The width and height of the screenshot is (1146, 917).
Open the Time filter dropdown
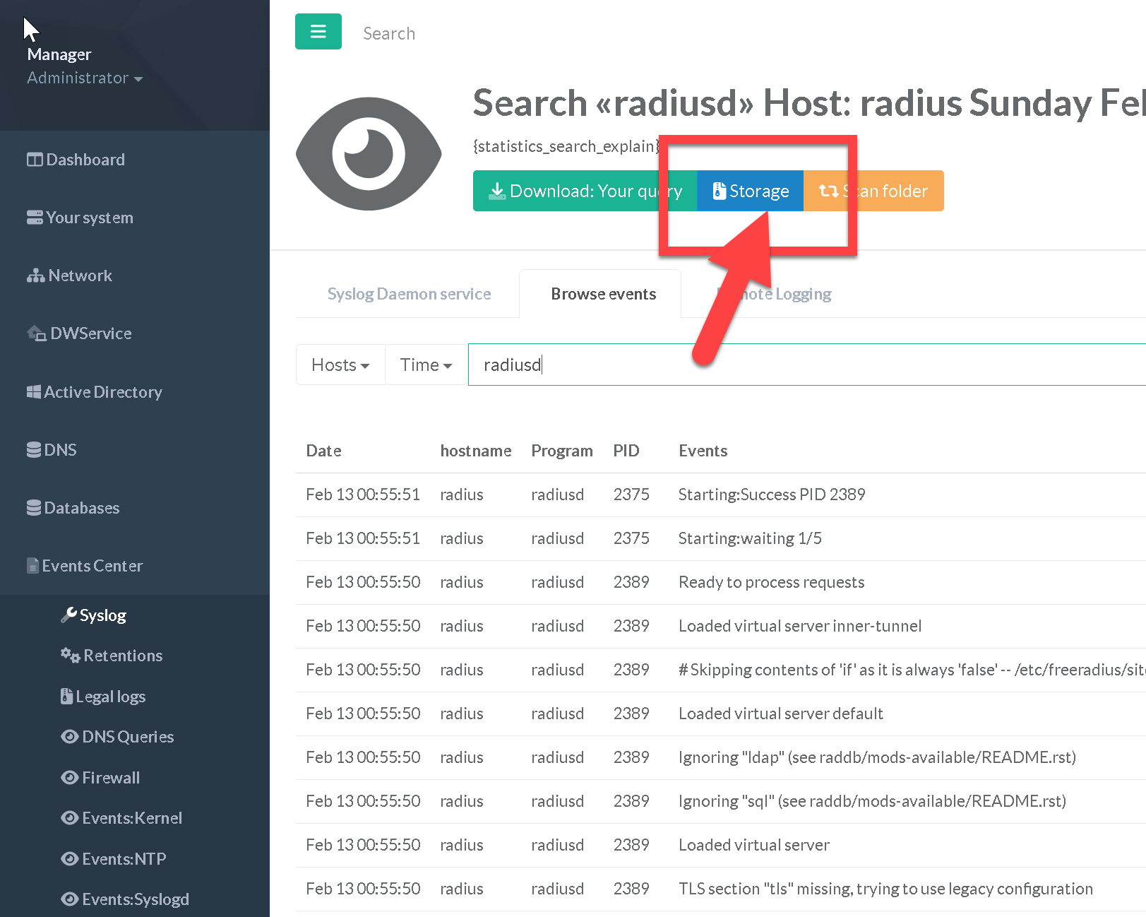(x=426, y=365)
